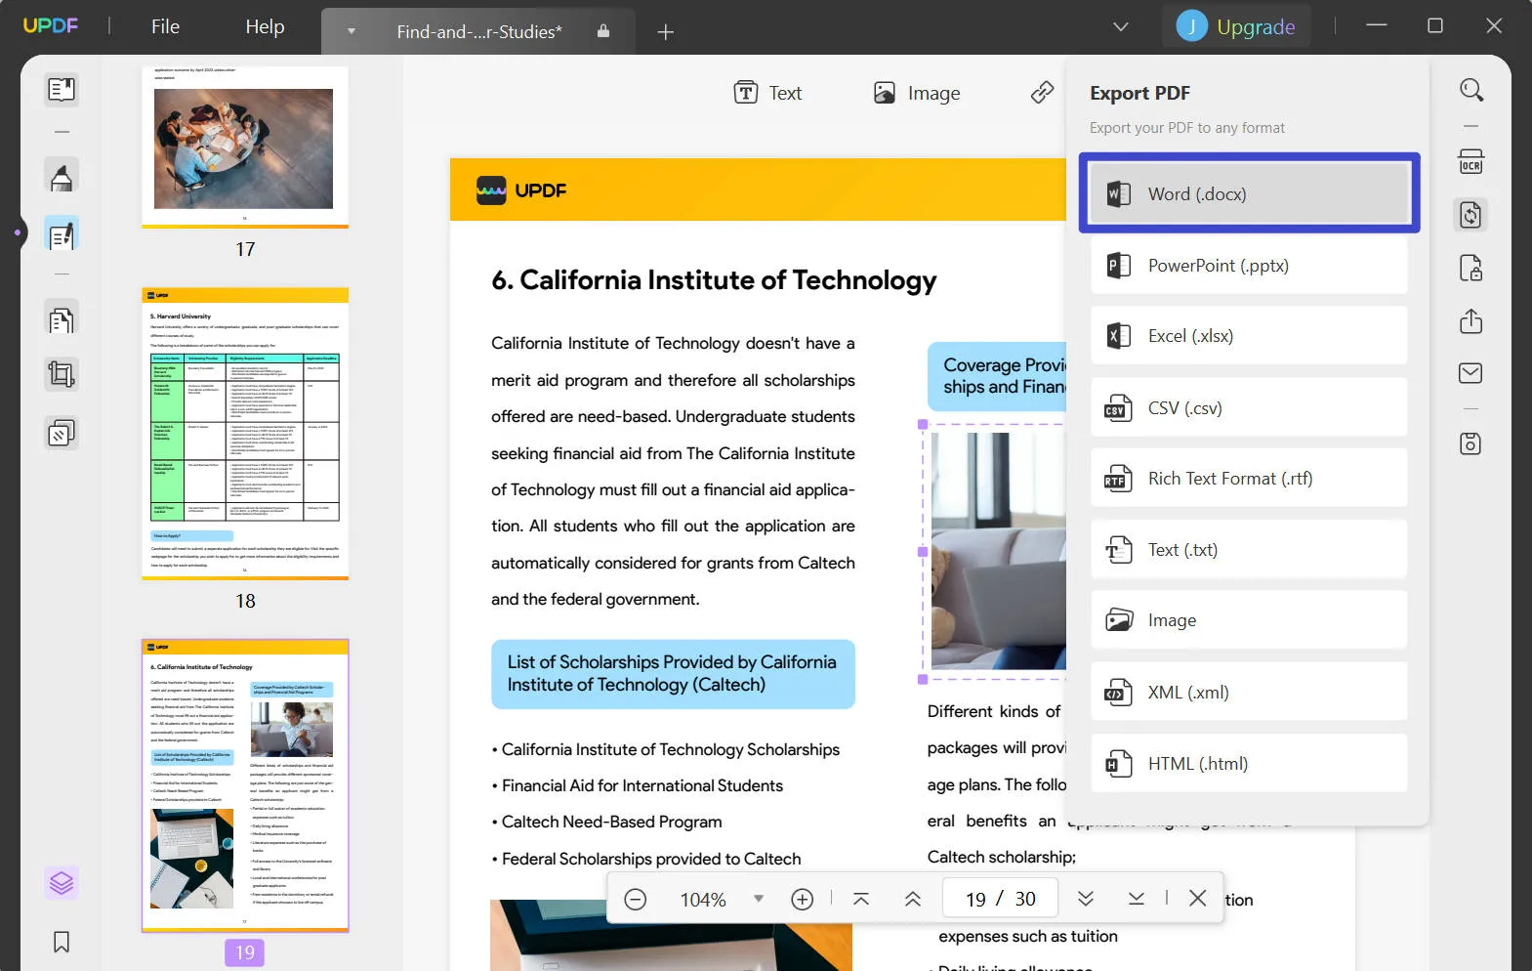
Task: Expand the zoom level dropdown
Action: pos(758,899)
